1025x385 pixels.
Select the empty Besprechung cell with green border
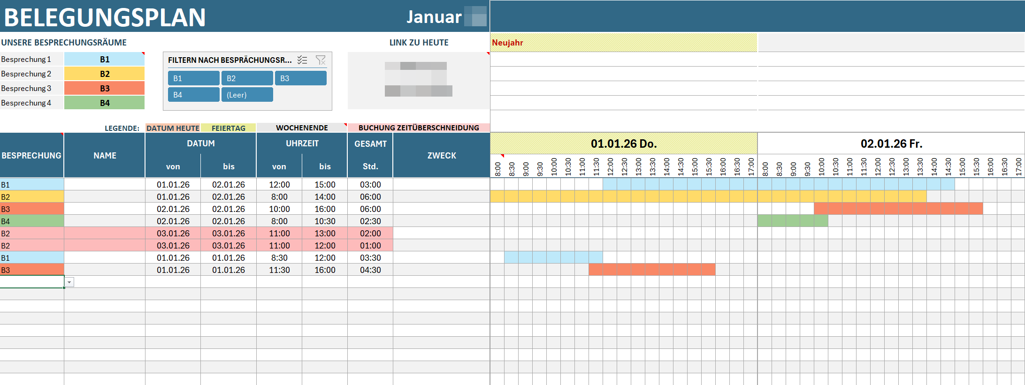[x=32, y=282]
